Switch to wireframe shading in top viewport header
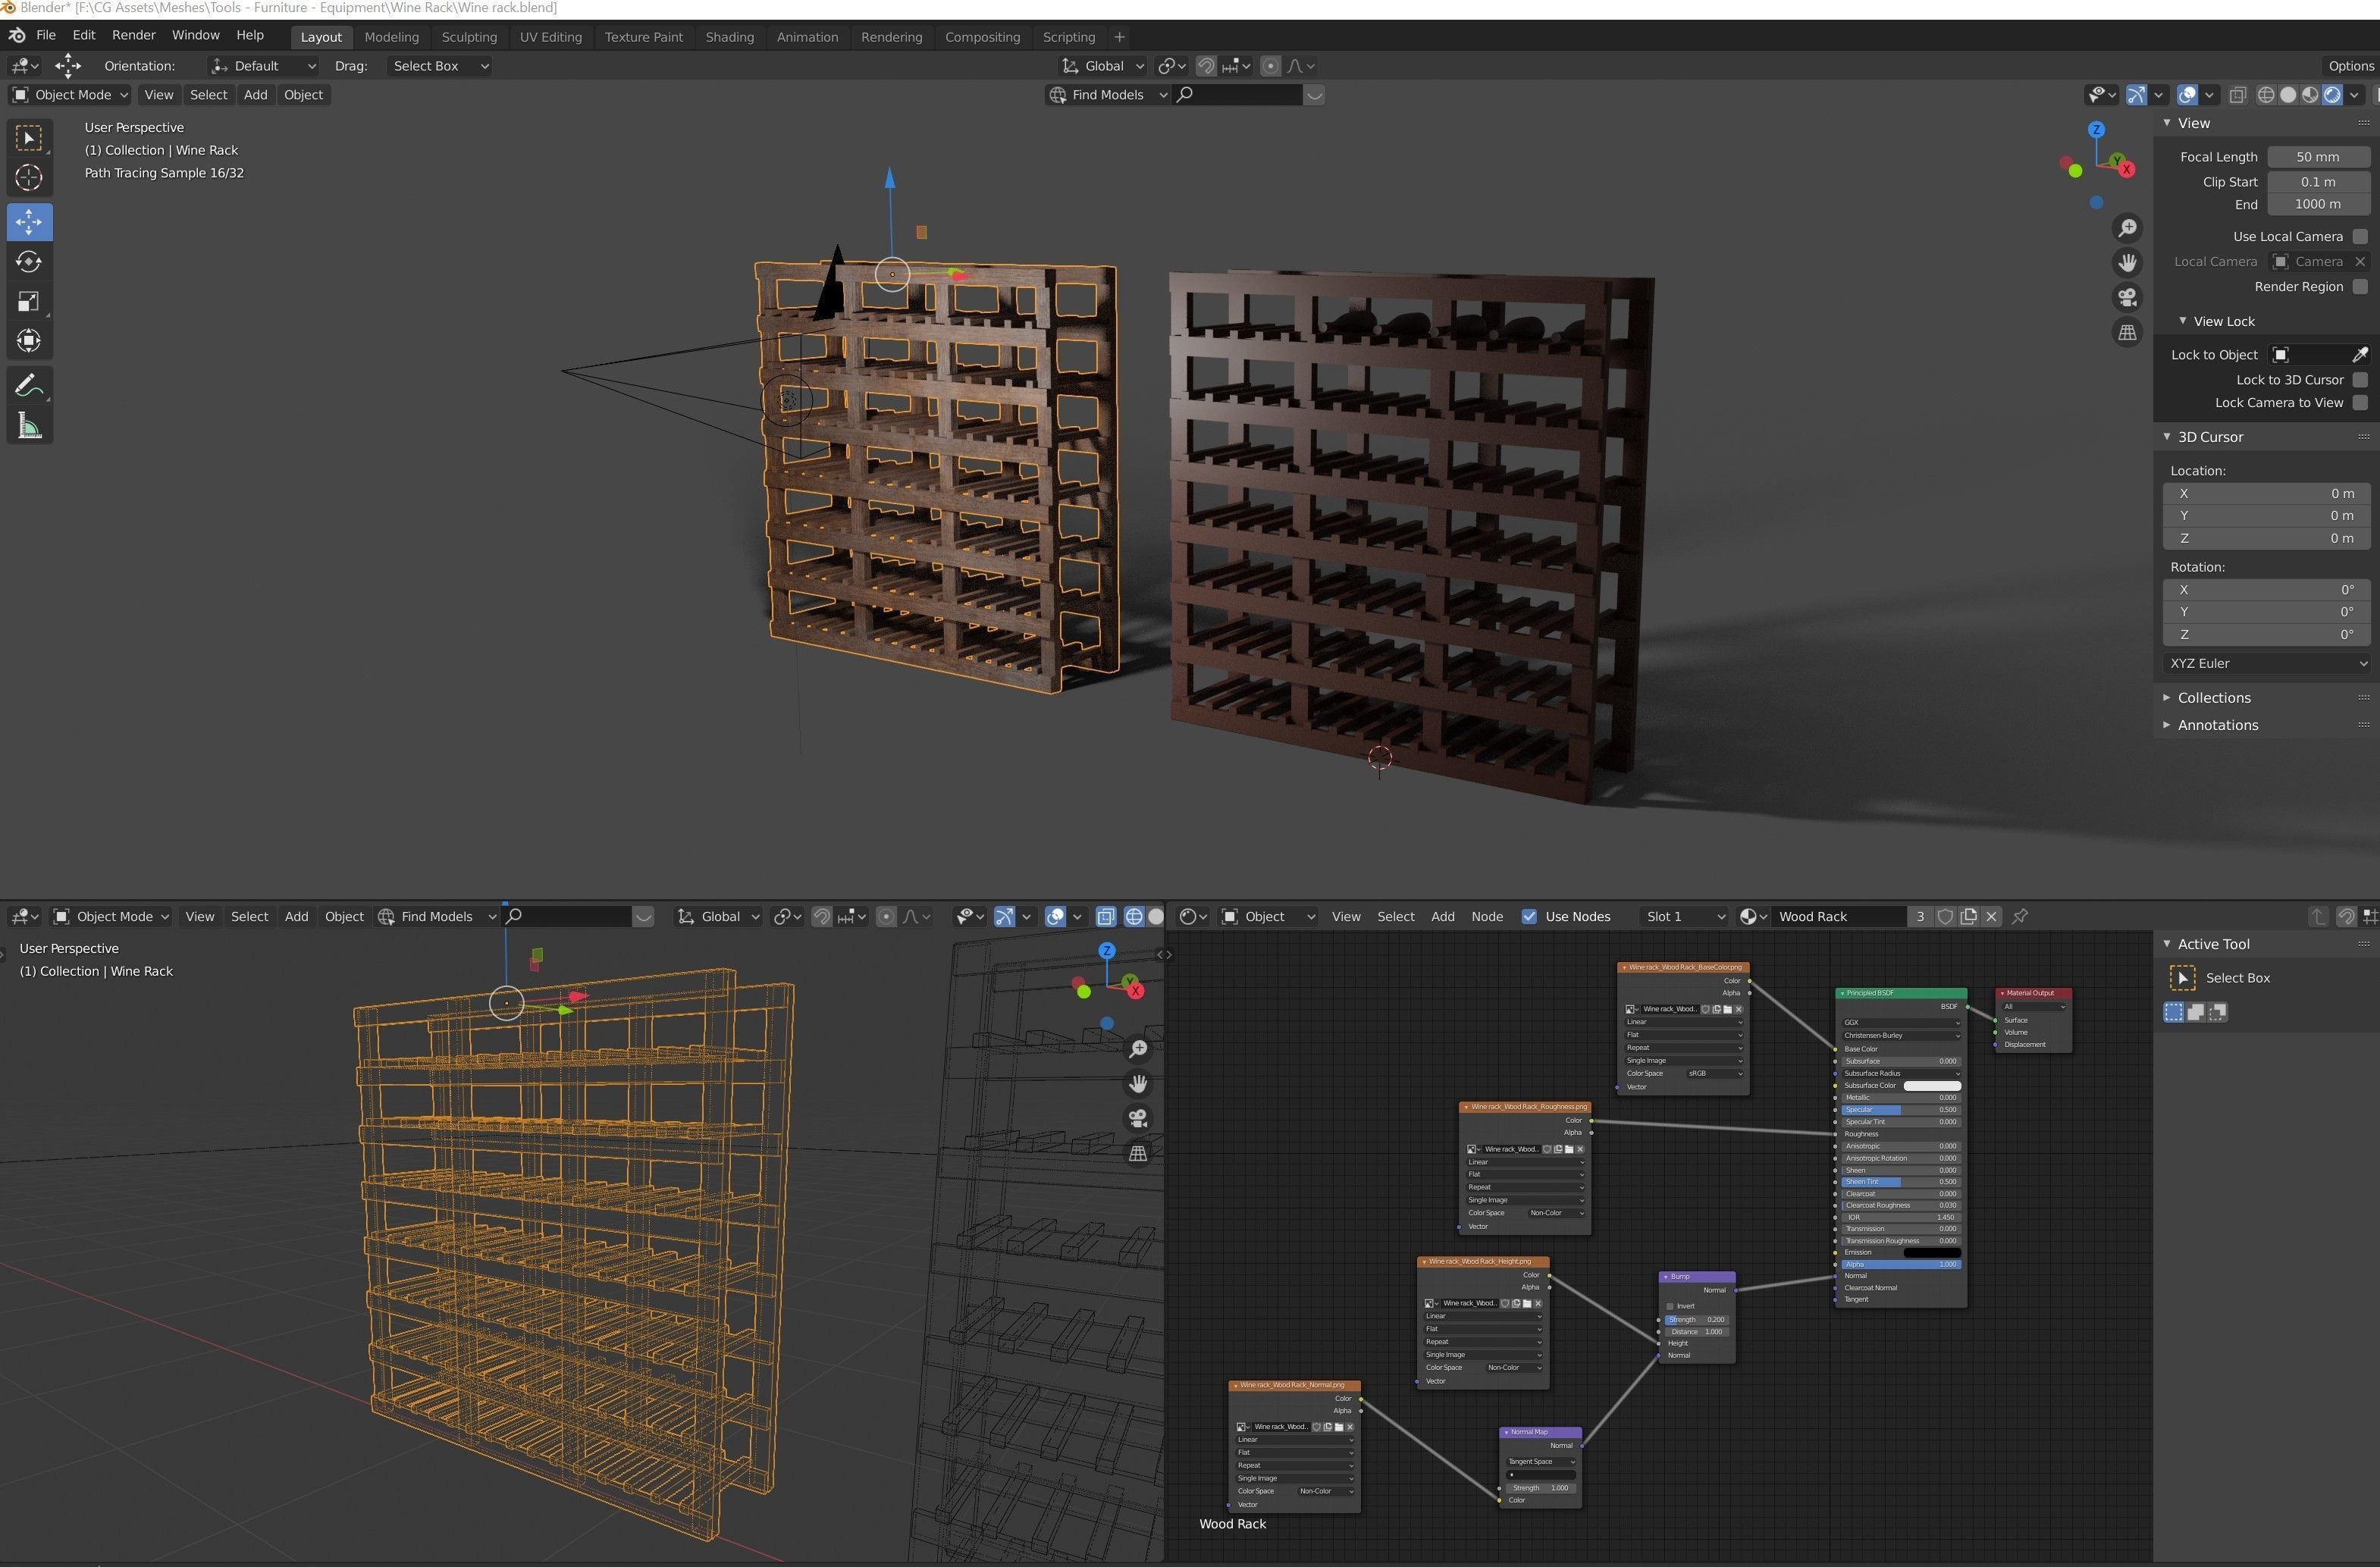 pos(2266,95)
